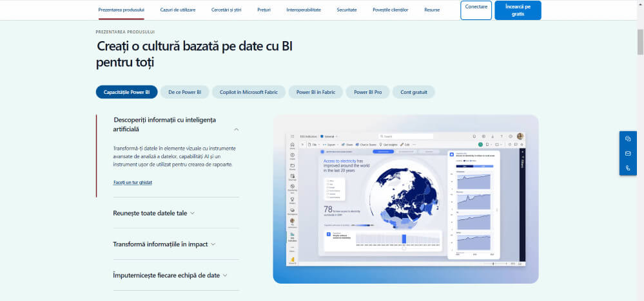The width and height of the screenshot is (644, 301).
Task: Select 'Prețuri' in the top navigation
Action: coord(264,10)
